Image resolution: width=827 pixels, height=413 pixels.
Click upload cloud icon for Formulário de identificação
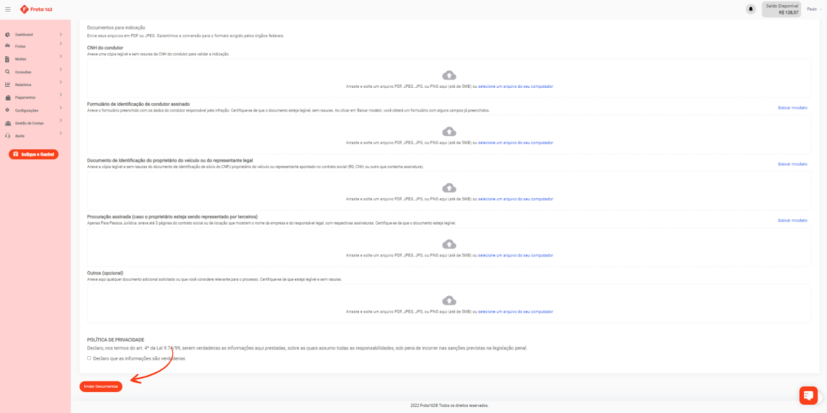click(x=449, y=132)
